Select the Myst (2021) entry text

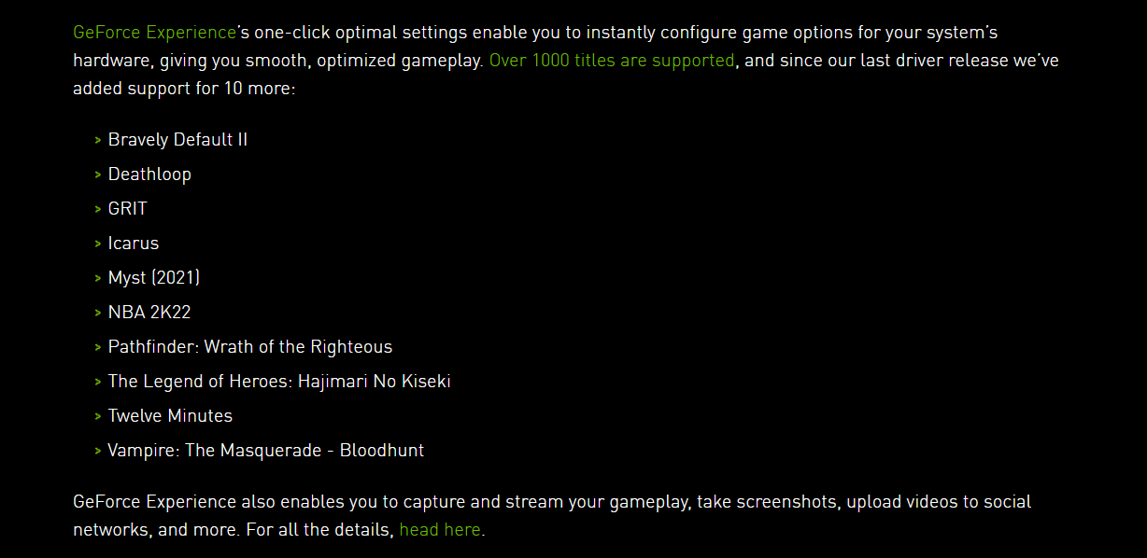click(x=154, y=278)
